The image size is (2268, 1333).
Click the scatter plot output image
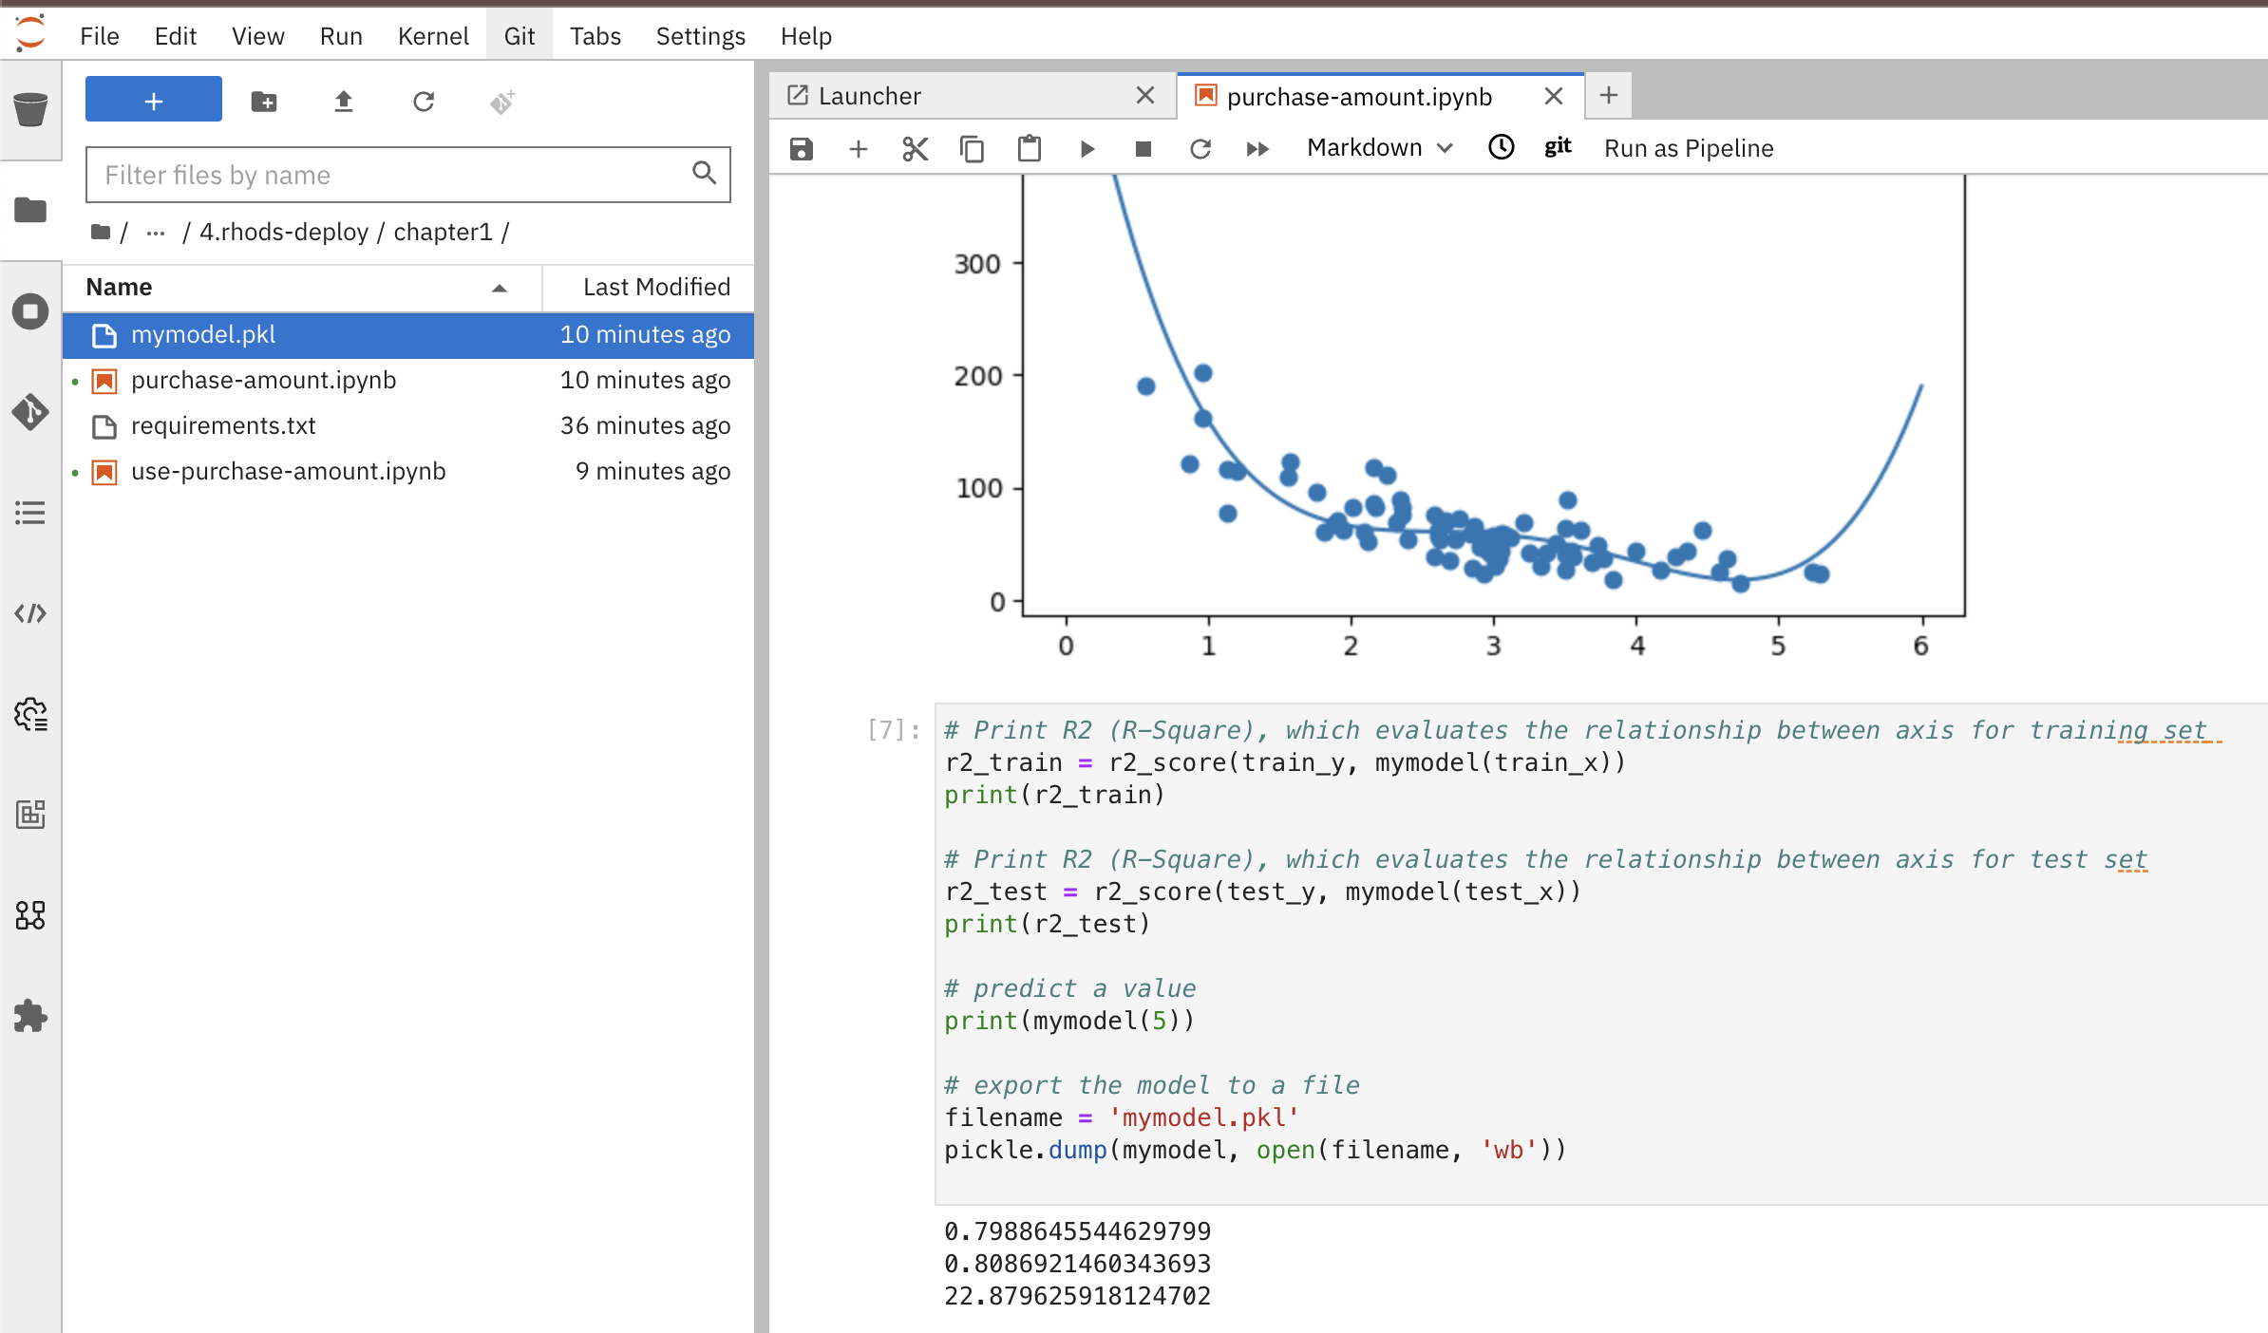[x=1458, y=419]
